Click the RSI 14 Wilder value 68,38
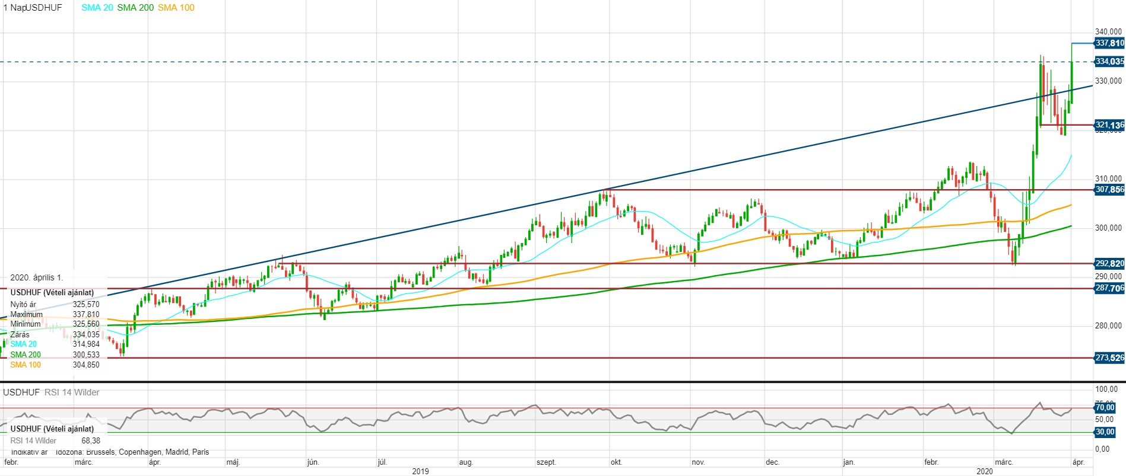 [x=91, y=441]
